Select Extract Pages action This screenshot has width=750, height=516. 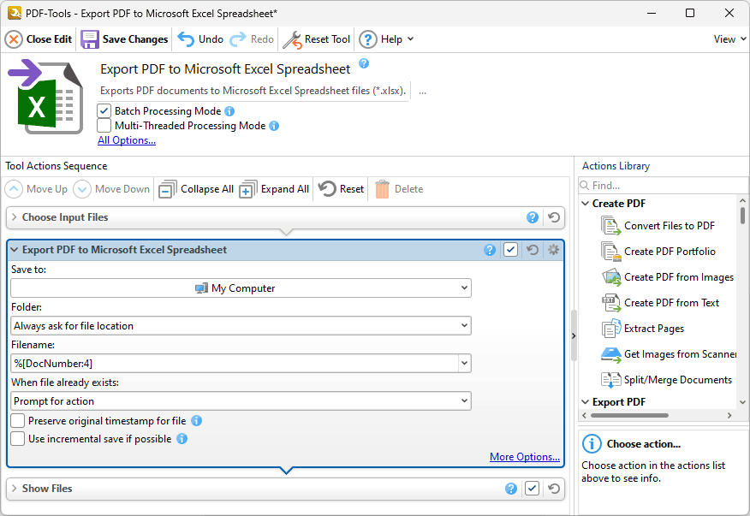643,329
